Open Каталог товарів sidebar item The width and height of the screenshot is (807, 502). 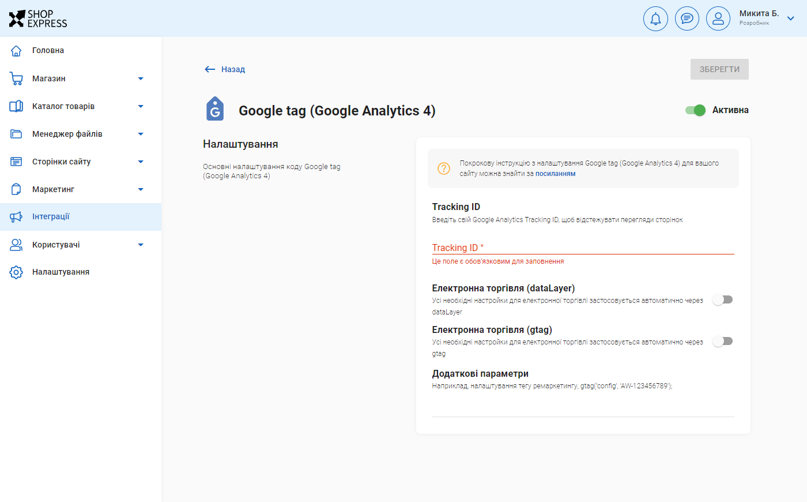(x=81, y=106)
